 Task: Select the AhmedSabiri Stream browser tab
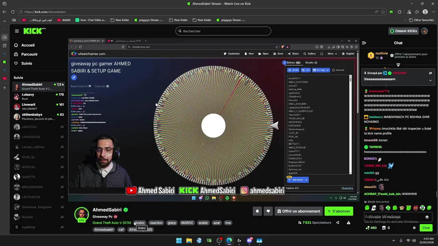tap(219, 4)
